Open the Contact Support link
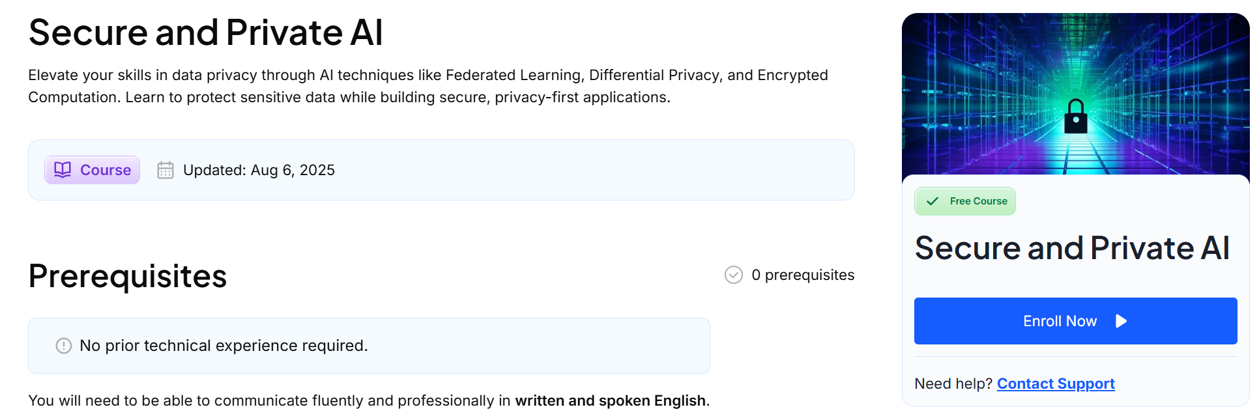The image size is (1259, 418). (x=1056, y=383)
